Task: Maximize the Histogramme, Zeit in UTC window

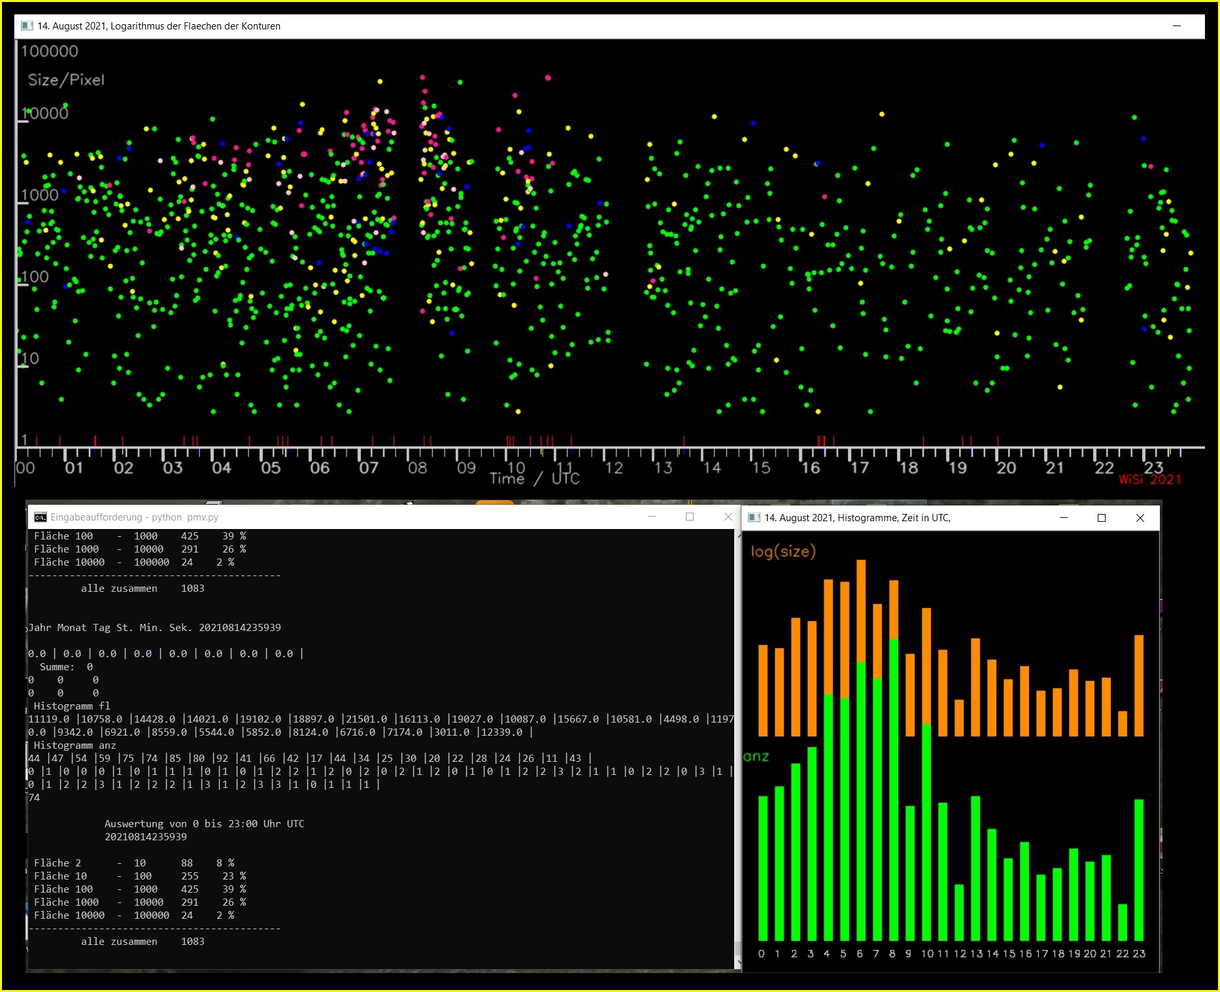Action: tap(1102, 518)
